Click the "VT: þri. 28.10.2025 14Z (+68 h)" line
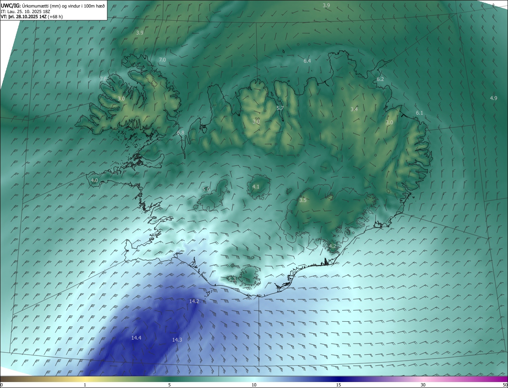The width and height of the screenshot is (508, 388). tap(32, 17)
